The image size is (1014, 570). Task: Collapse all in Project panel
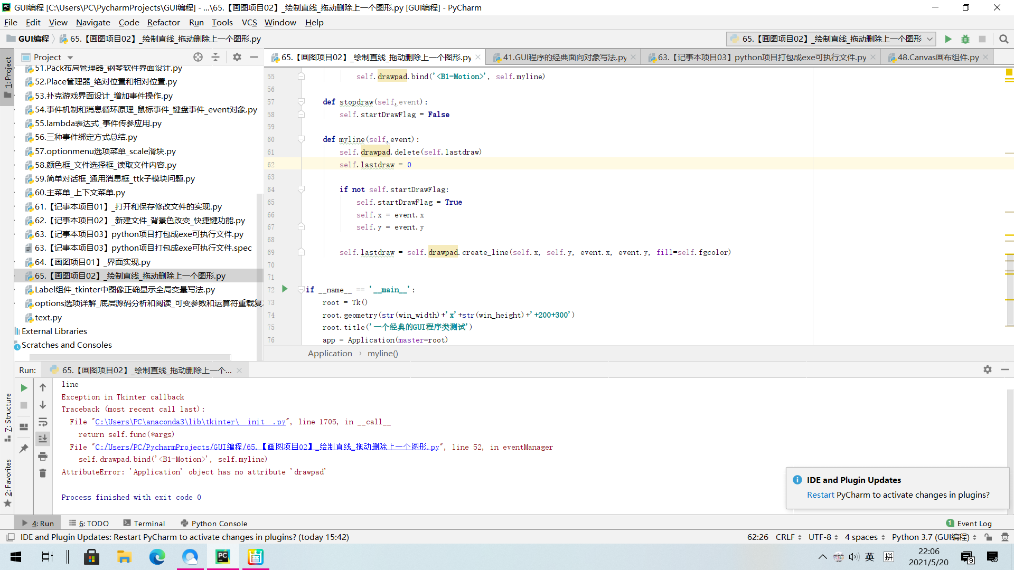pos(215,57)
